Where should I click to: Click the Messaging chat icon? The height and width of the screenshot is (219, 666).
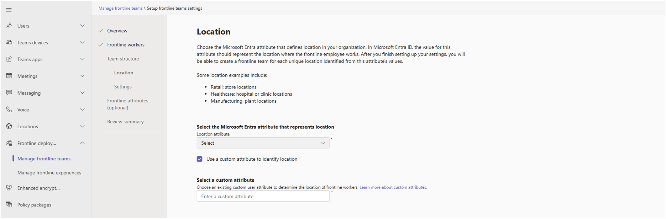[9, 93]
